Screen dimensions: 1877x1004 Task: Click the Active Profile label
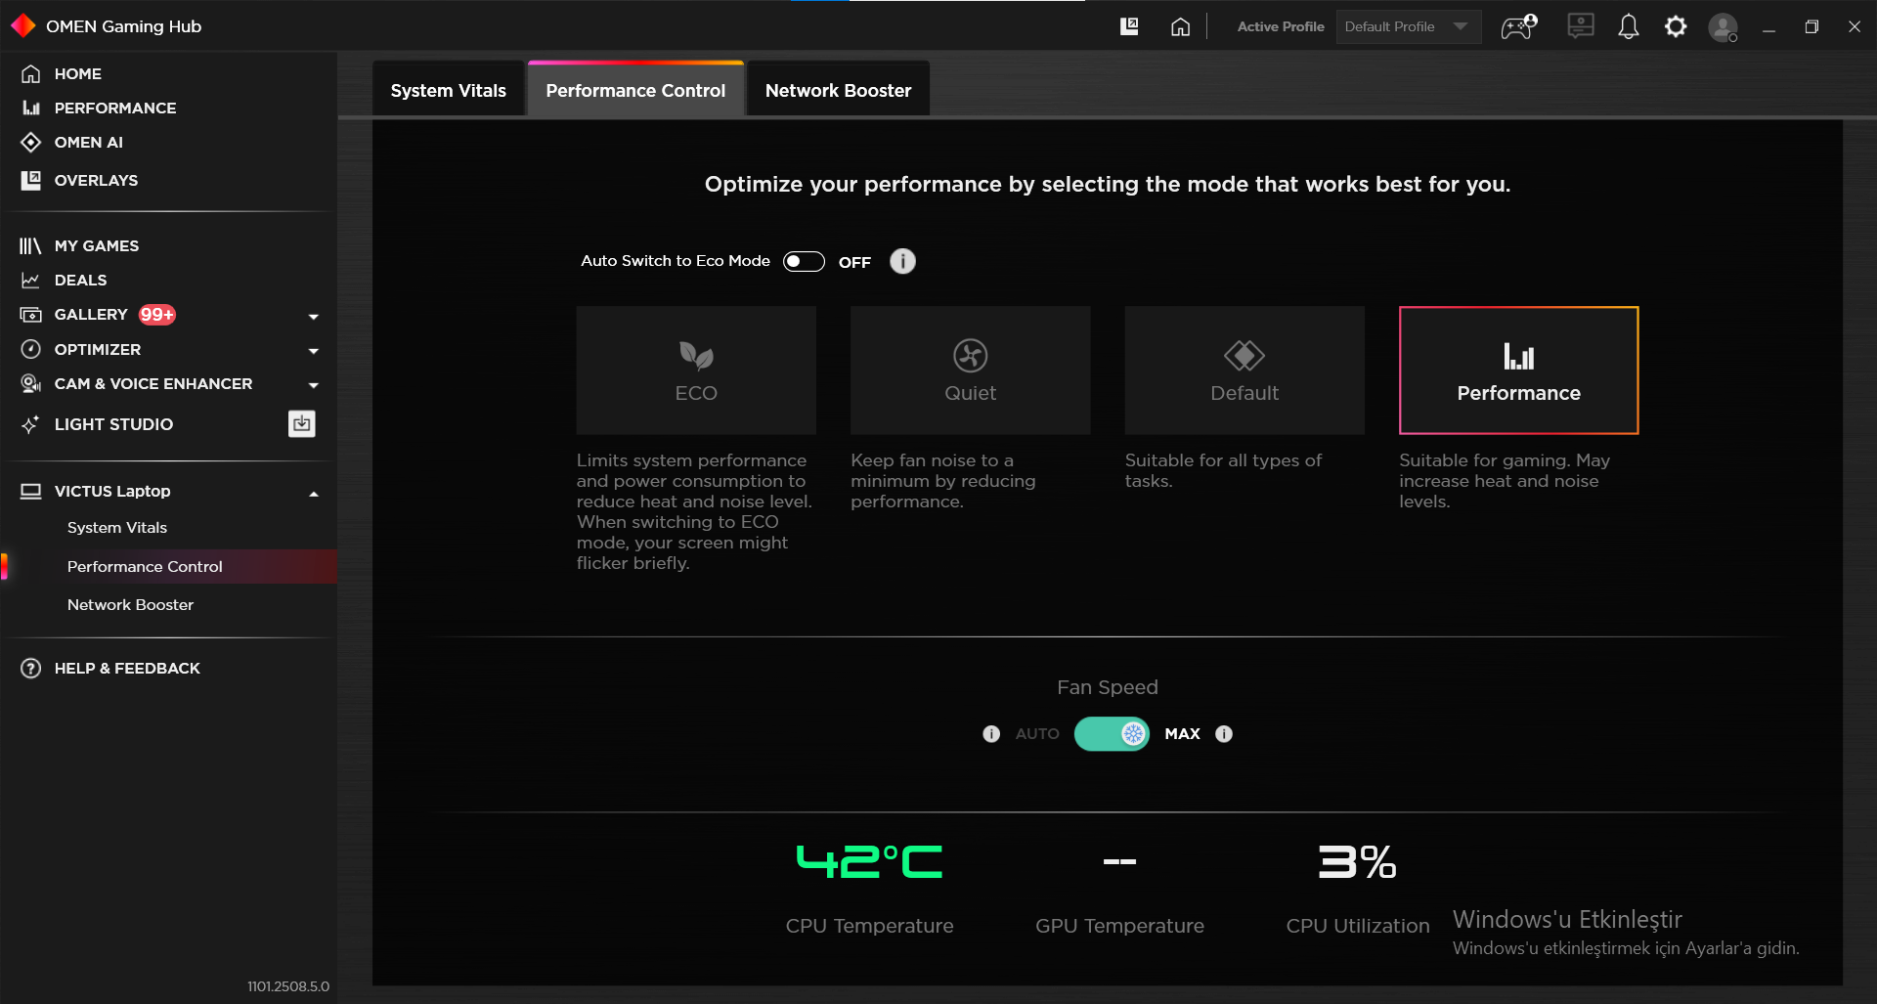[x=1281, y=26]
